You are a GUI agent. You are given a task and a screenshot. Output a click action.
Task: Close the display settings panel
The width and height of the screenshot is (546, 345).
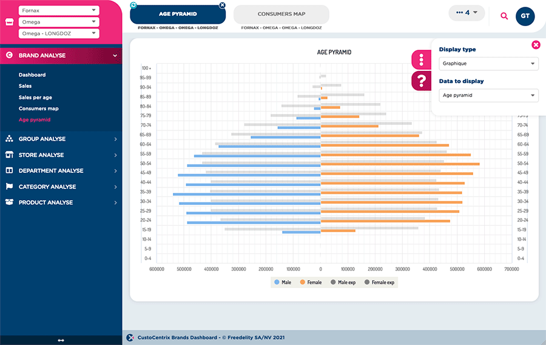point(536,45)
